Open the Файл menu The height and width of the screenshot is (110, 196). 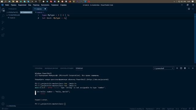(7, 5)
